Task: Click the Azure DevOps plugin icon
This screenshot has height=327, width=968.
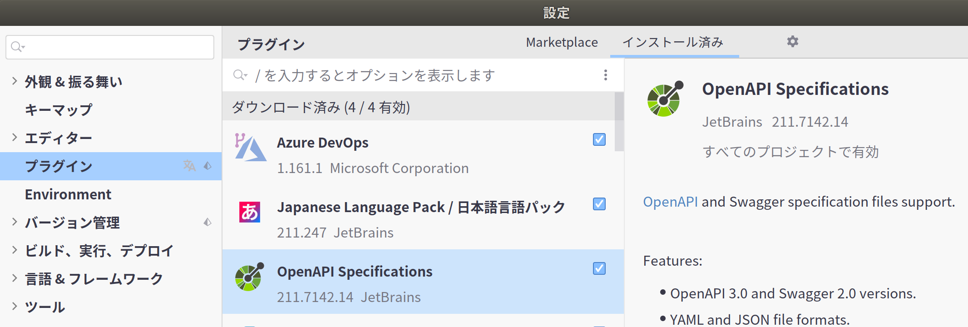Action: click(250, 147)
